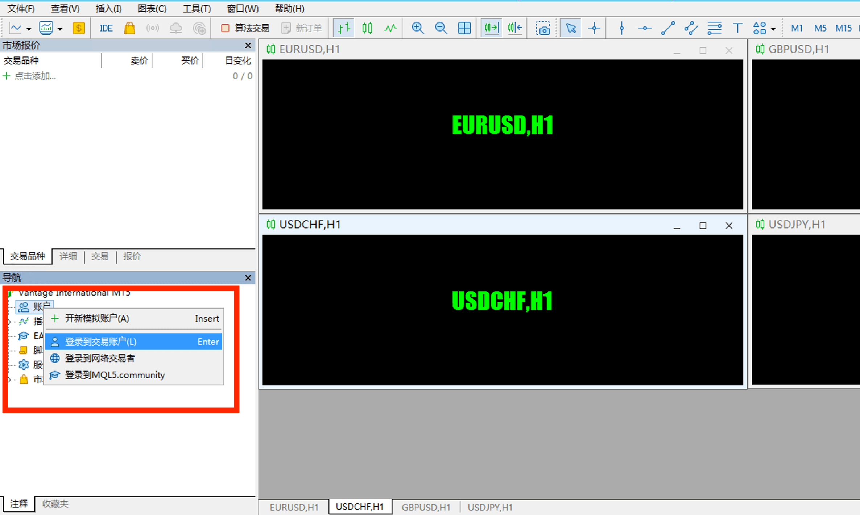Switch chart to candlestick display mode

tap(367, 28)
